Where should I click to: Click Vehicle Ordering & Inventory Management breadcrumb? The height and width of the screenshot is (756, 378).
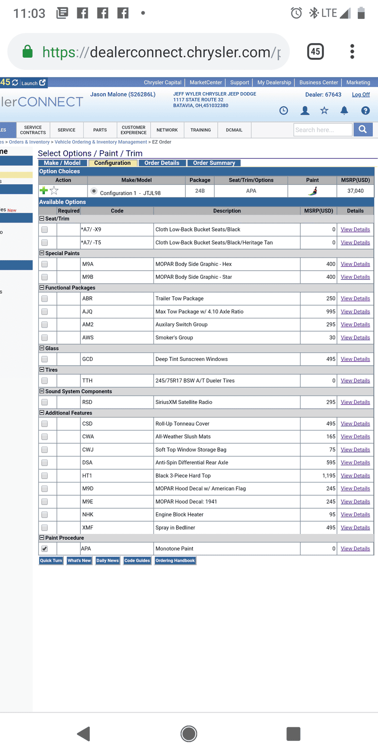[101, 142]
